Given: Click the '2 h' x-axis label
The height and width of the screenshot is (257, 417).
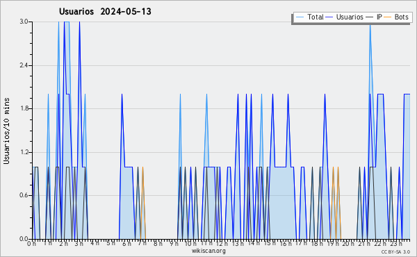Looking at the screenshot, I should (63, 243).
